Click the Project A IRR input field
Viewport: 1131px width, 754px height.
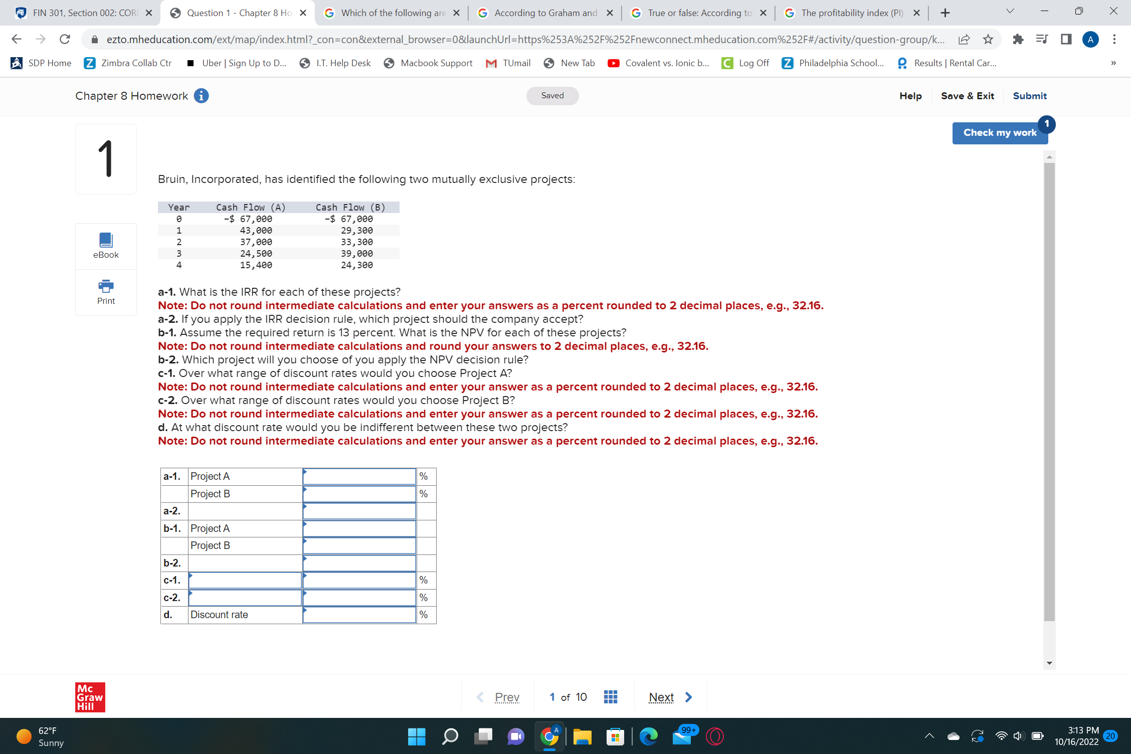(358, 476)
